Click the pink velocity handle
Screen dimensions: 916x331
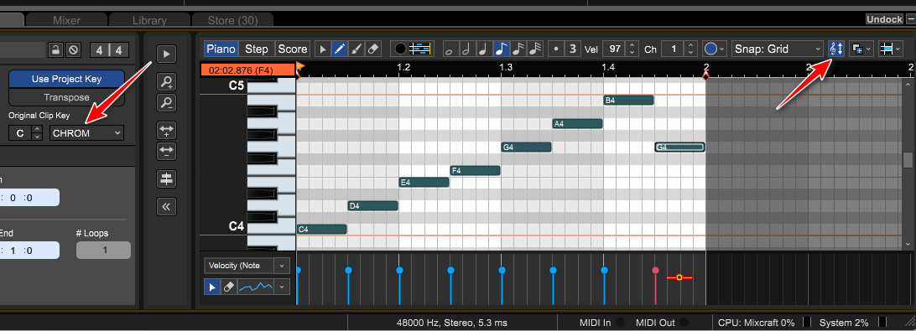tap(655, 271)
